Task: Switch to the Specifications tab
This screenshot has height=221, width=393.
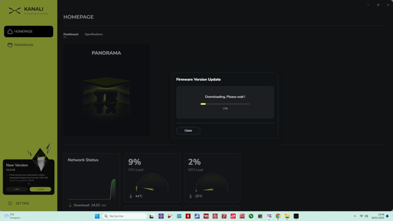Action: click(x=94, y=34)
